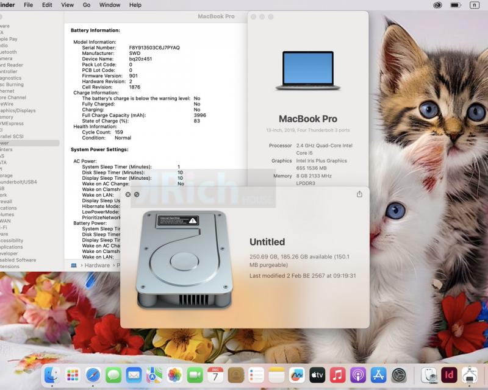Open the Go menu
Image resolution: width=488 pixels, height=390 pixels.
tap(87, 5)
